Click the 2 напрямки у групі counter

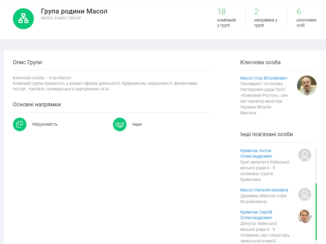pos(265,18)
